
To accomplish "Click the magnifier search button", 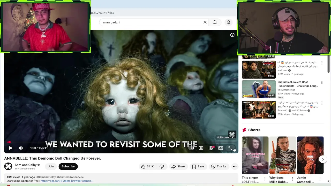I will tap(215, 22).
